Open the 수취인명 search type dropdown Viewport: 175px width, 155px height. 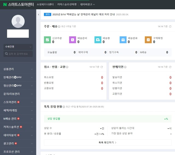[x=18, y=47]
